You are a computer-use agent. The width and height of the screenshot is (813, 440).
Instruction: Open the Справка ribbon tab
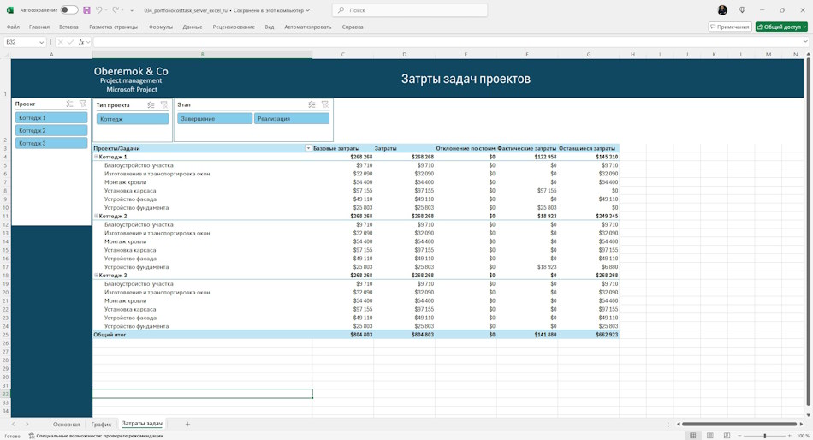(353, 27)
